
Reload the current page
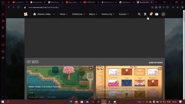18,7
